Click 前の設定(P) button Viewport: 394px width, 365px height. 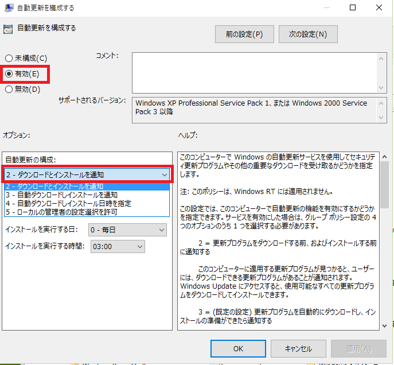tap(244, 34)
